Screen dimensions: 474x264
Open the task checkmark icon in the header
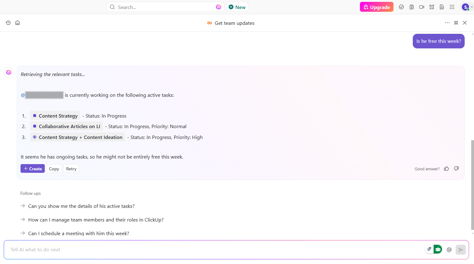coord(401,7)
